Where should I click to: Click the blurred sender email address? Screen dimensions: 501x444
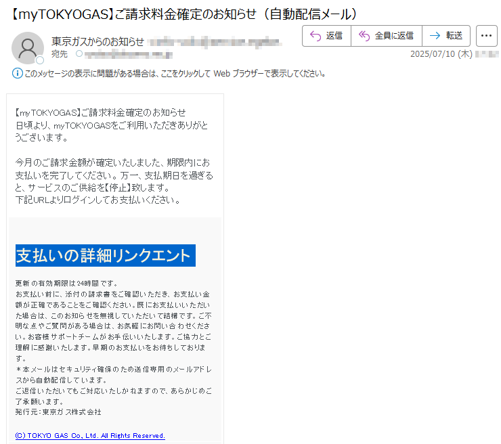[x=215, y=42]
